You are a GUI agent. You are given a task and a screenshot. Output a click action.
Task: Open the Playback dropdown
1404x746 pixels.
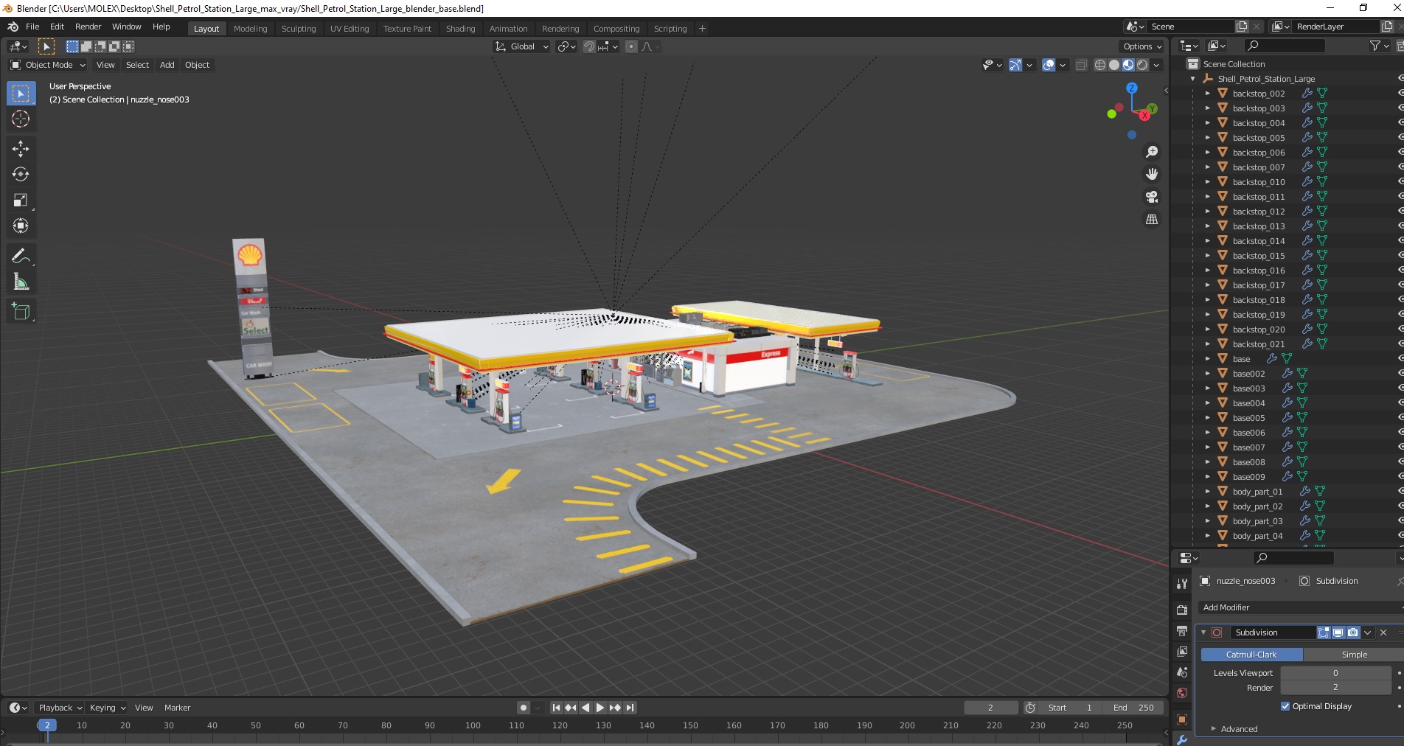60,708
